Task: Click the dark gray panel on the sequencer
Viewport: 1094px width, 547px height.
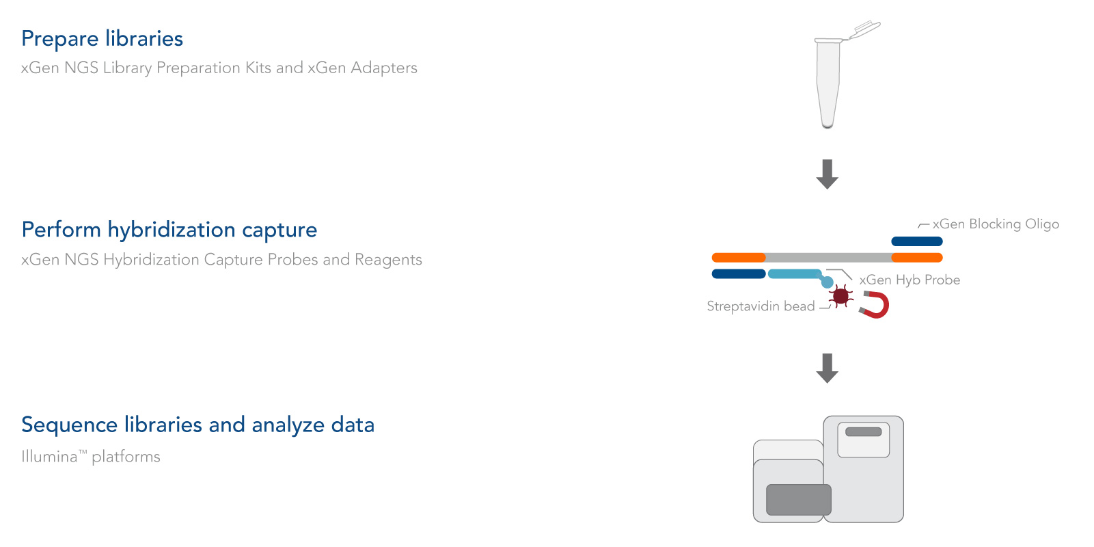Action: pyautogui.click(x=799, y=500)
